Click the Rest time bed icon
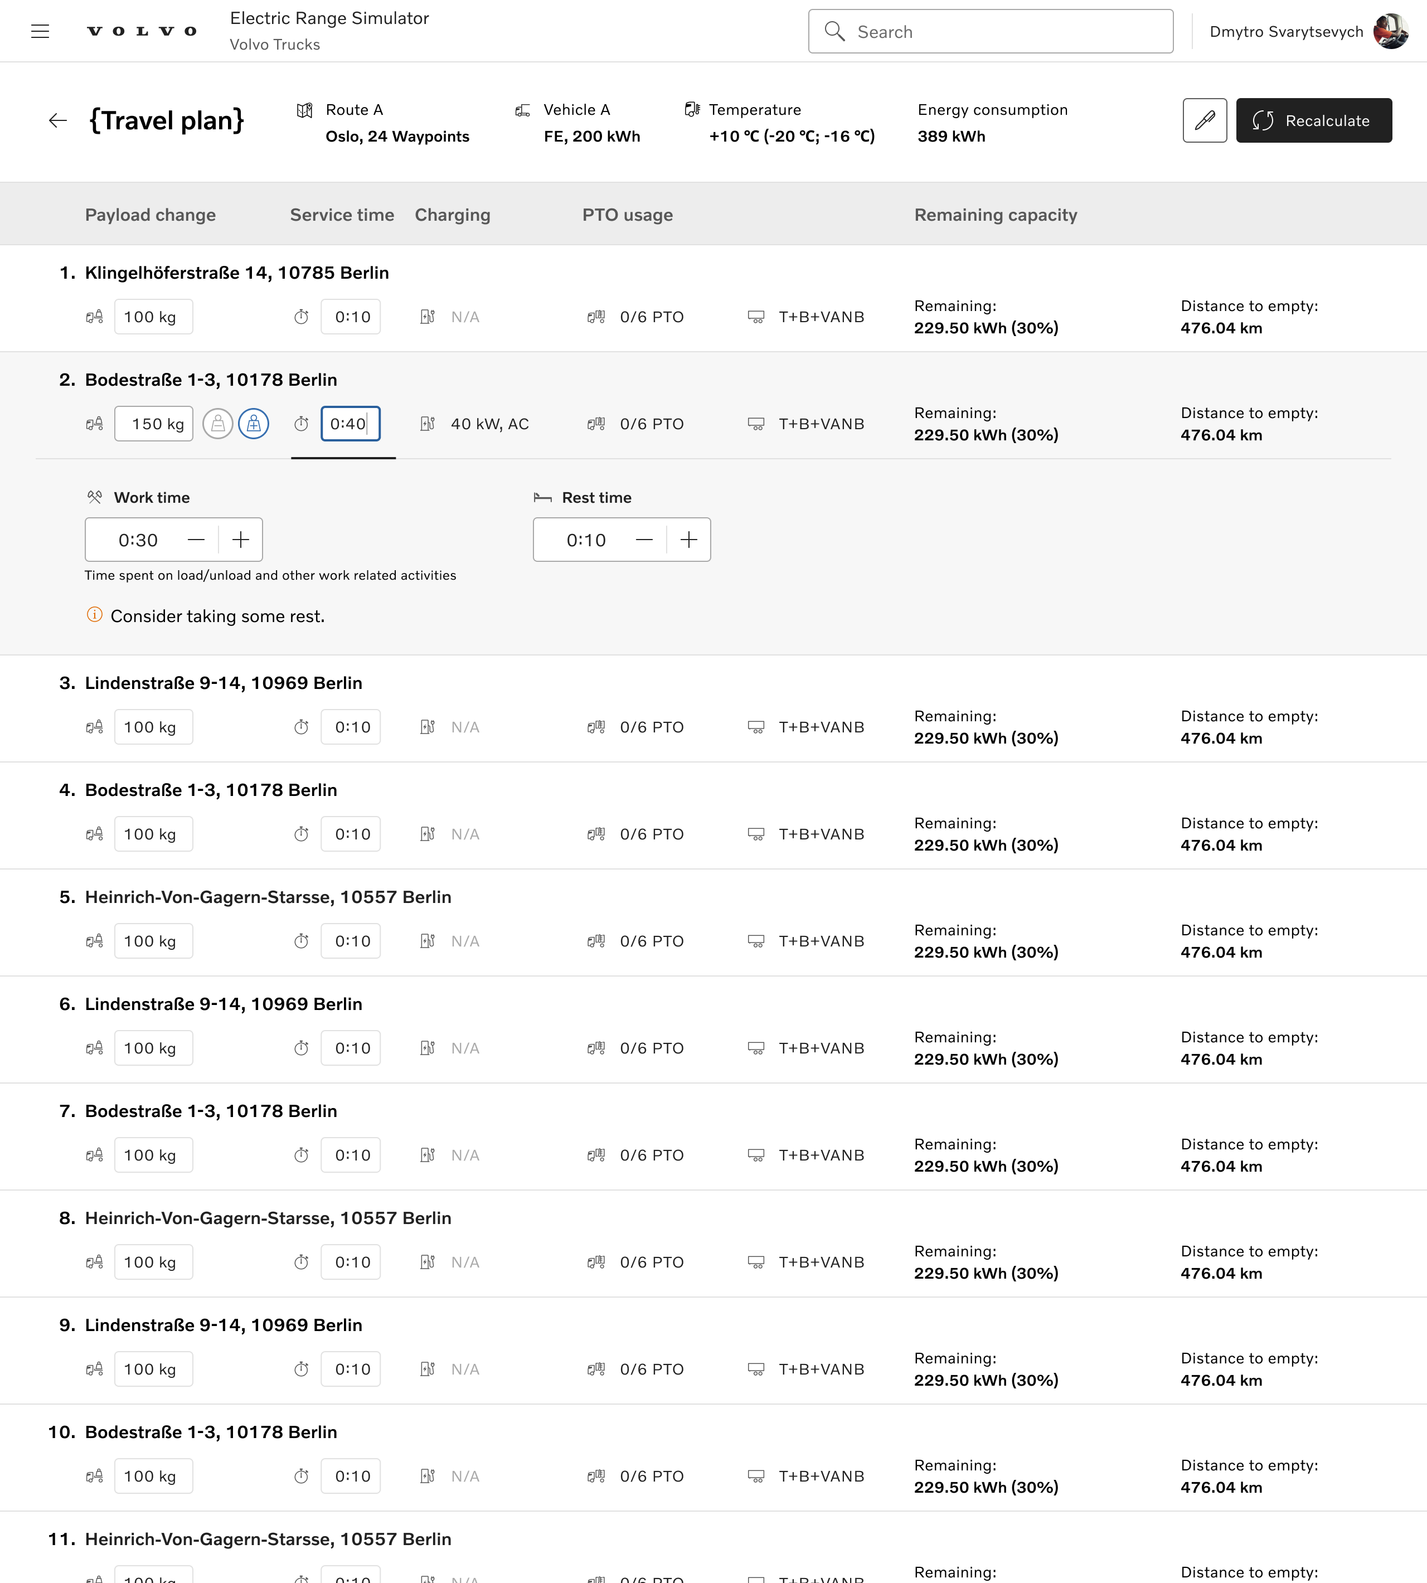This screenshot has width=1427, height=1583. click(x=542, y=497)
